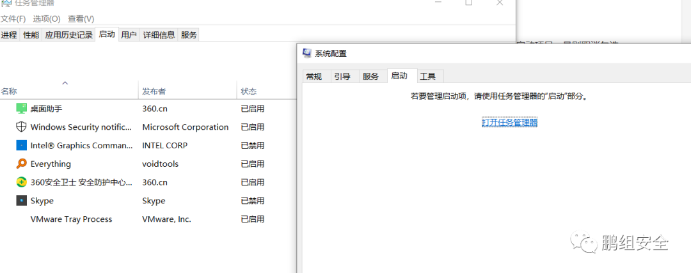Click the INTEL CORP publisher cell
Screen dimensions: 691x273
165,145
